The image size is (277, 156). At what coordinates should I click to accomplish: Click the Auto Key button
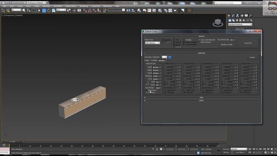[x=226, y=149]
